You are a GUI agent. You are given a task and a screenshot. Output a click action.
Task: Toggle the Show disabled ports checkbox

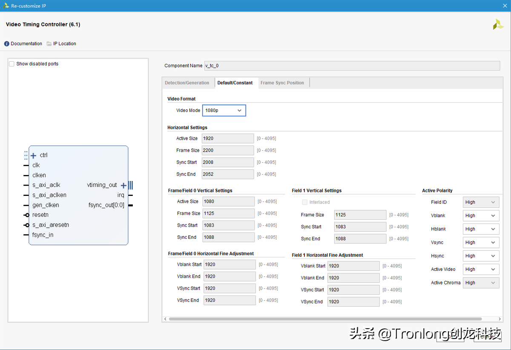(11, 63)
